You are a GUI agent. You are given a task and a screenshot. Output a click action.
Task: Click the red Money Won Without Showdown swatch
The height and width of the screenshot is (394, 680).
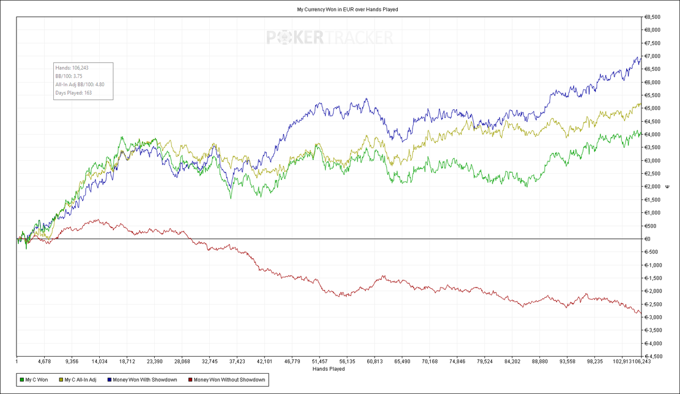point(190,379)
